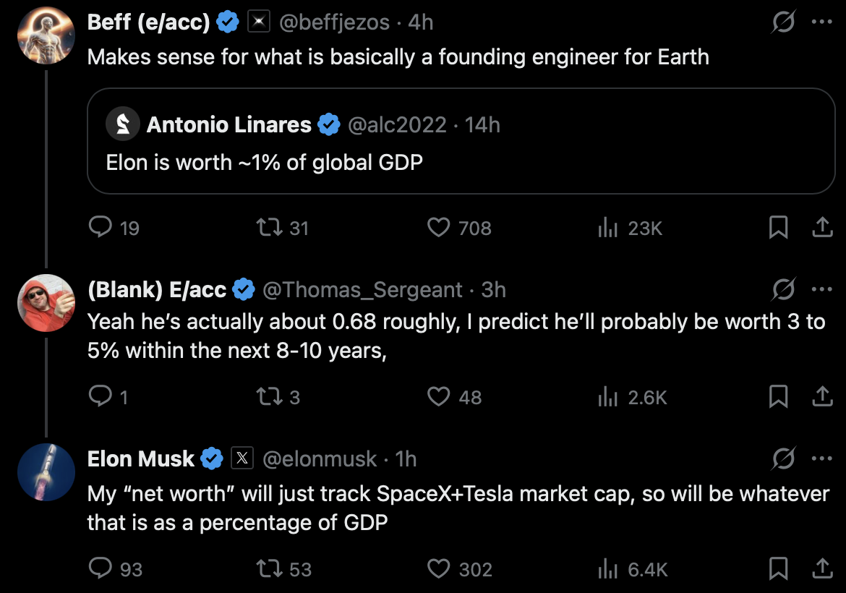Open Elon Musk's rocket profile picture
The width and height of the screenshot is (846, 593).
[x=46, y=472]
